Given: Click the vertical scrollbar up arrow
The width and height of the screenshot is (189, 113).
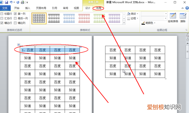Looking at the screenshot, I should (x=187, y=43).
